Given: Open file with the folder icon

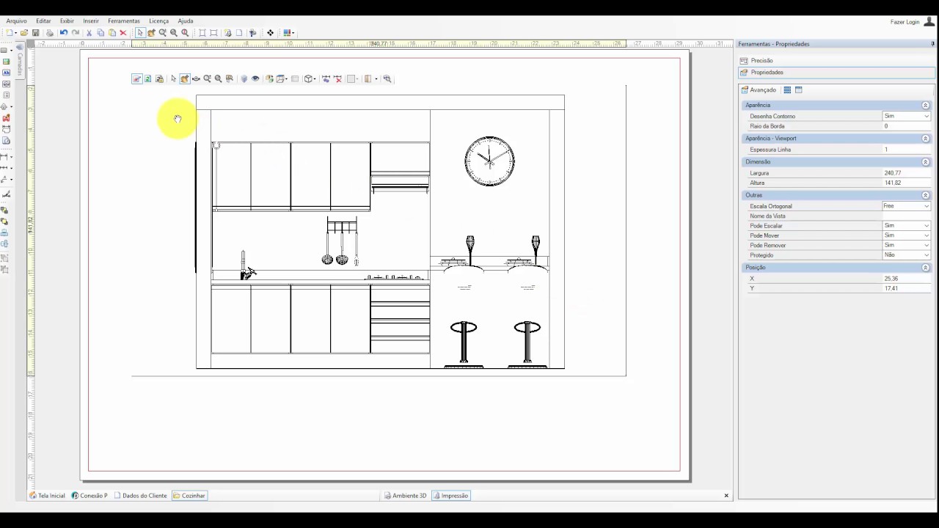Looking at the screenshot, I should pos(24,33).
